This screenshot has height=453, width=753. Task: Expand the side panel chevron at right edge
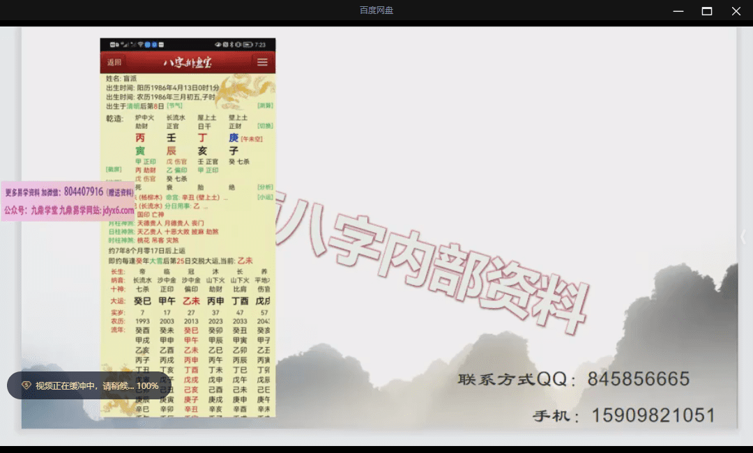(743, 237)
